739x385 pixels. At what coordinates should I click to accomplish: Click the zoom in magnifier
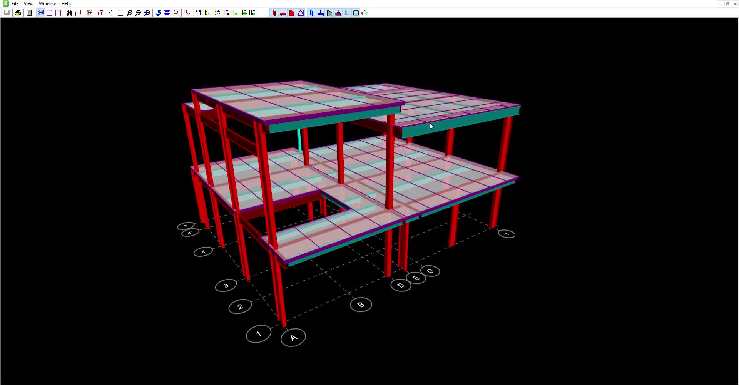click(129, 13)
